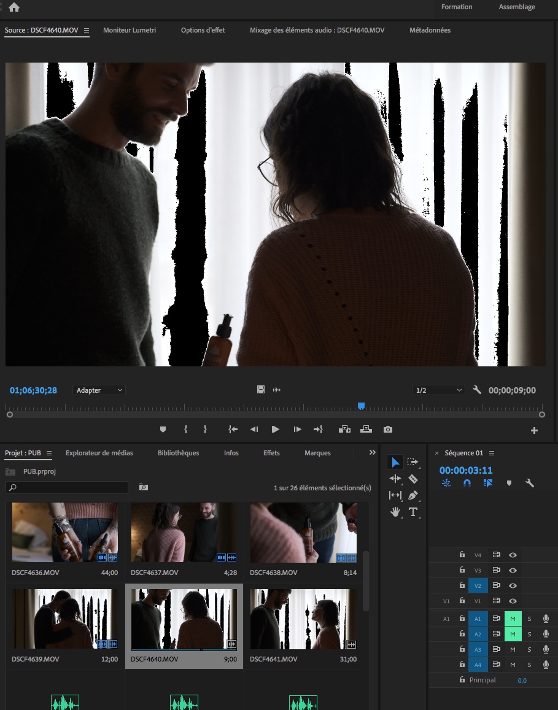Open the Source monitor button editor

(534, 430)
